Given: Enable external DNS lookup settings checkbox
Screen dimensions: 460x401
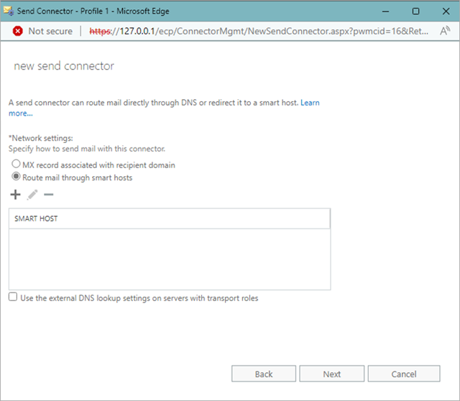Looking at the screenshot, I should pos(13,298).
